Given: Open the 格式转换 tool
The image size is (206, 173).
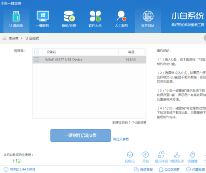Looking at the screenshot, I should coord(161,157).
